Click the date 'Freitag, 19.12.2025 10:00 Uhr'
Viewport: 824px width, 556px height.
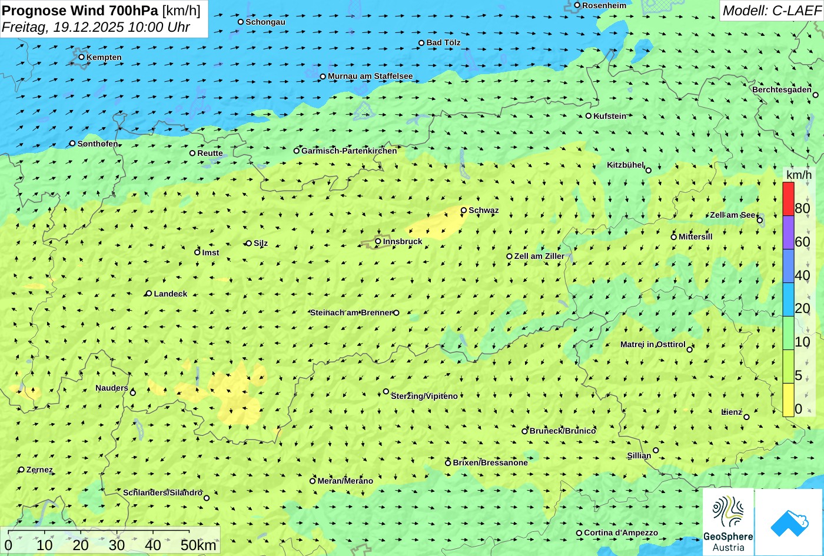(x=96, y=27)
